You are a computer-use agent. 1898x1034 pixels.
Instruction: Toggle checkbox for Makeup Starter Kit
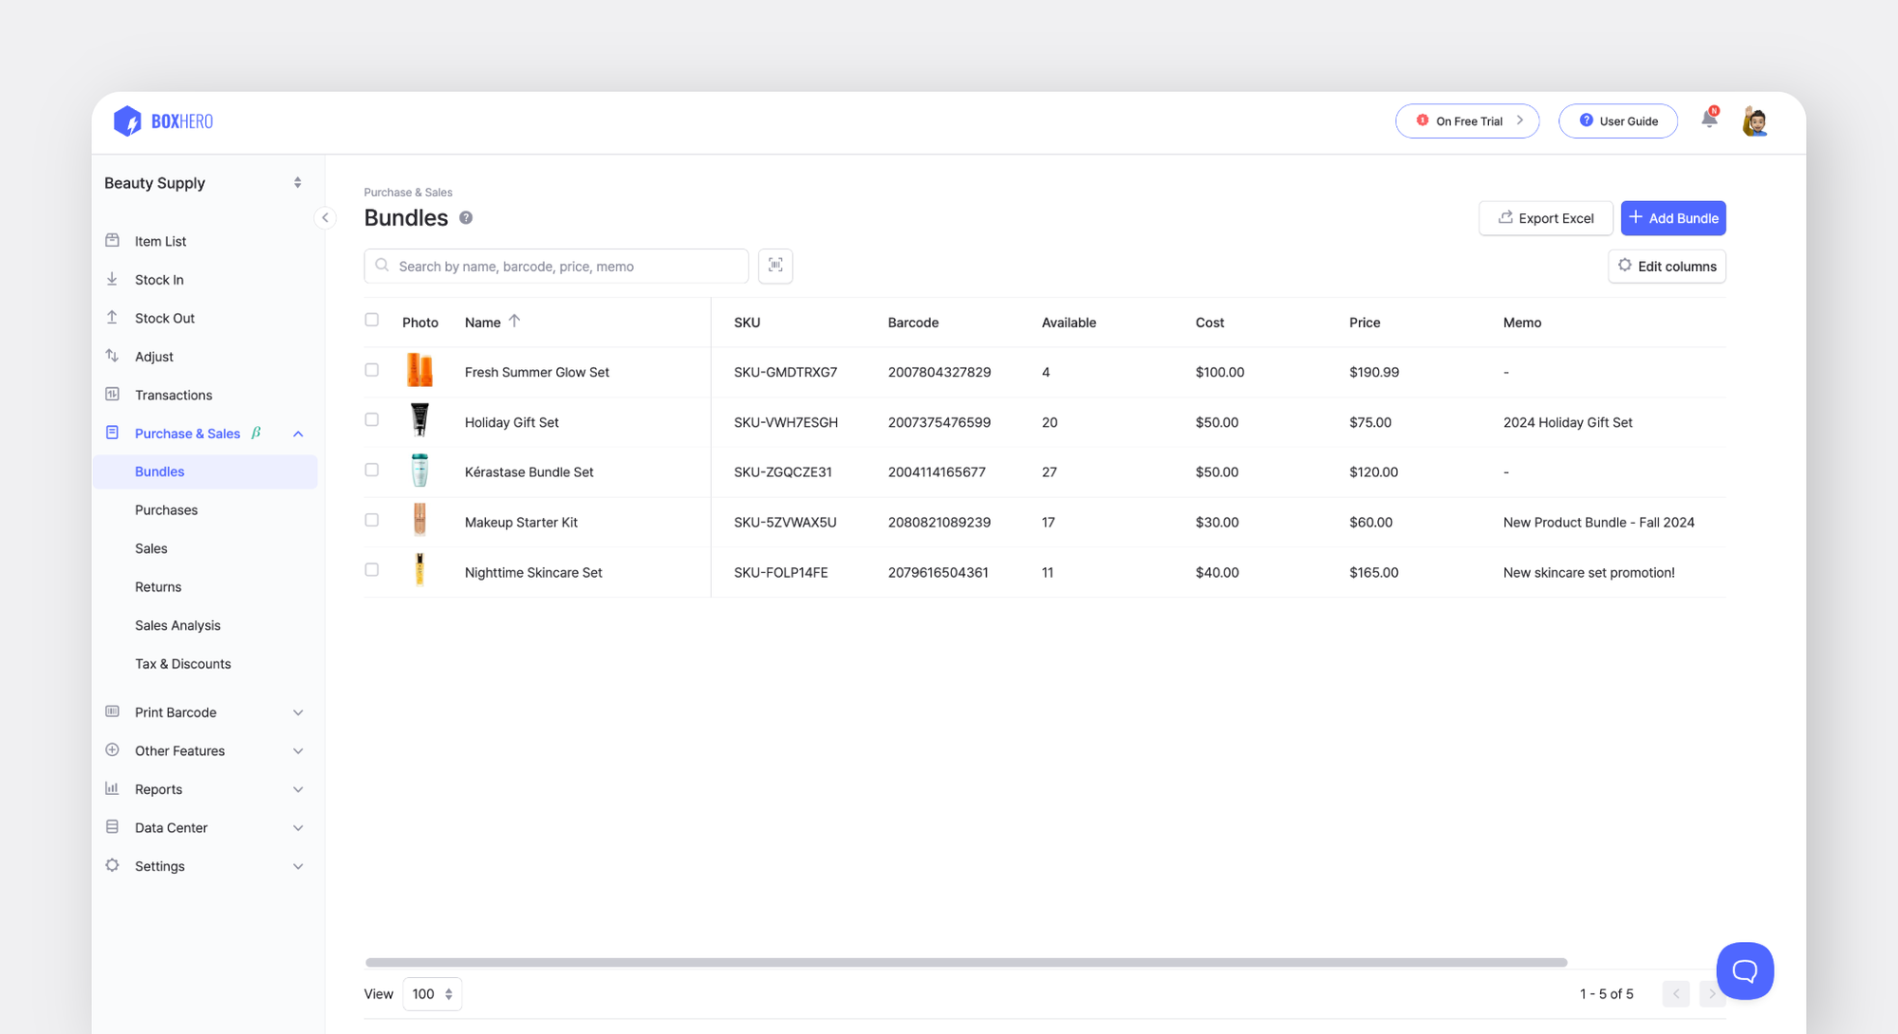(372, 520)
